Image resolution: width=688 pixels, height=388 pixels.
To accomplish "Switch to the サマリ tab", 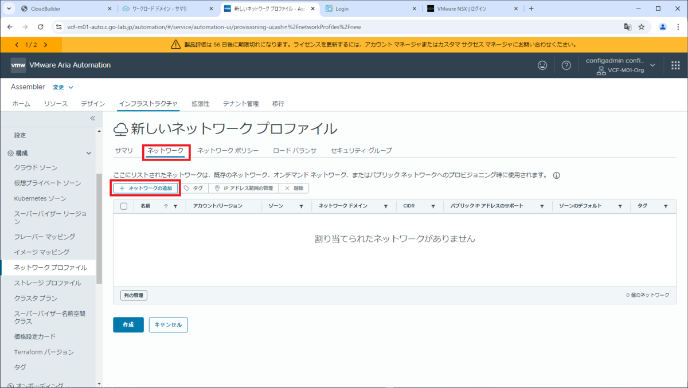I will pos(124,151).
